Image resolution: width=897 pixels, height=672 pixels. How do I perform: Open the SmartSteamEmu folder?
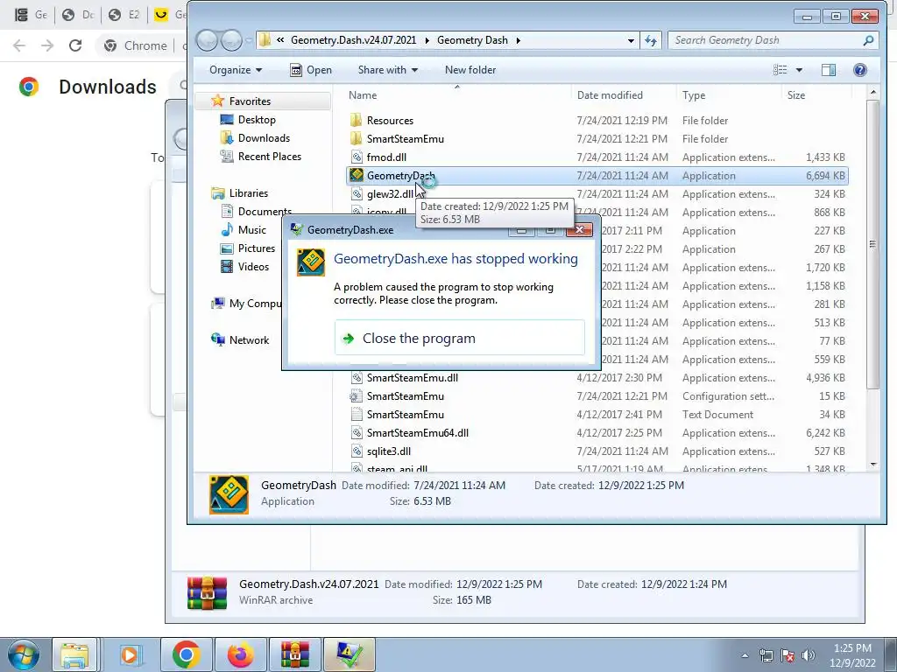click(x=405, y=138)
